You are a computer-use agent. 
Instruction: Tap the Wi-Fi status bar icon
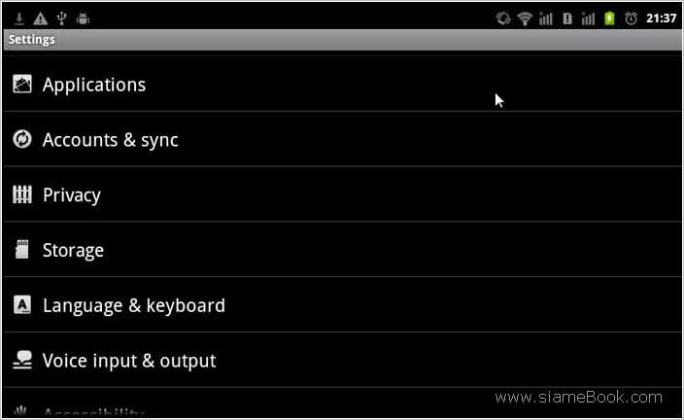click(525, 18)
